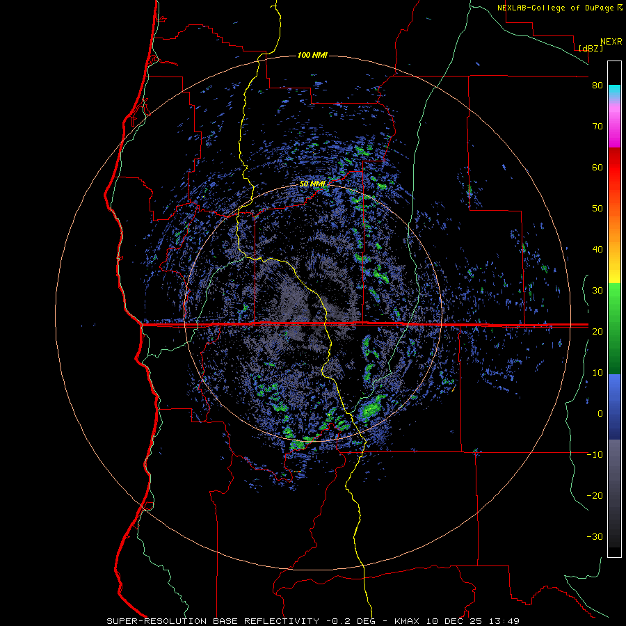Viewport: 626px width, 626px height.
Task: Click the 50 NMI range ring label
Action: pos(312,184)
